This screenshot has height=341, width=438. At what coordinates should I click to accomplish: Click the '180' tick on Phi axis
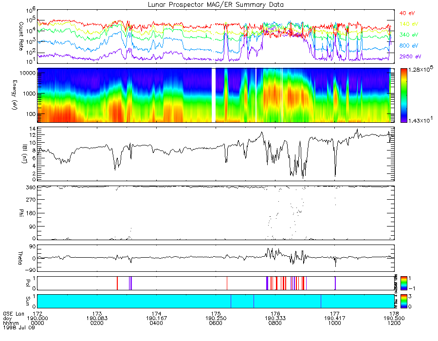(x=31, y=213)
